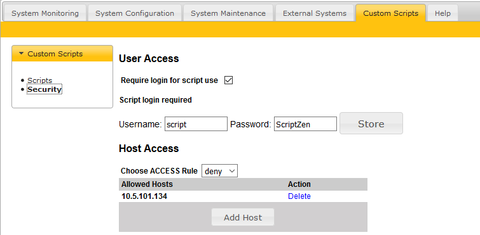480x235 pixels.
Task: Click the Password input field
Action: click(305, 124)
